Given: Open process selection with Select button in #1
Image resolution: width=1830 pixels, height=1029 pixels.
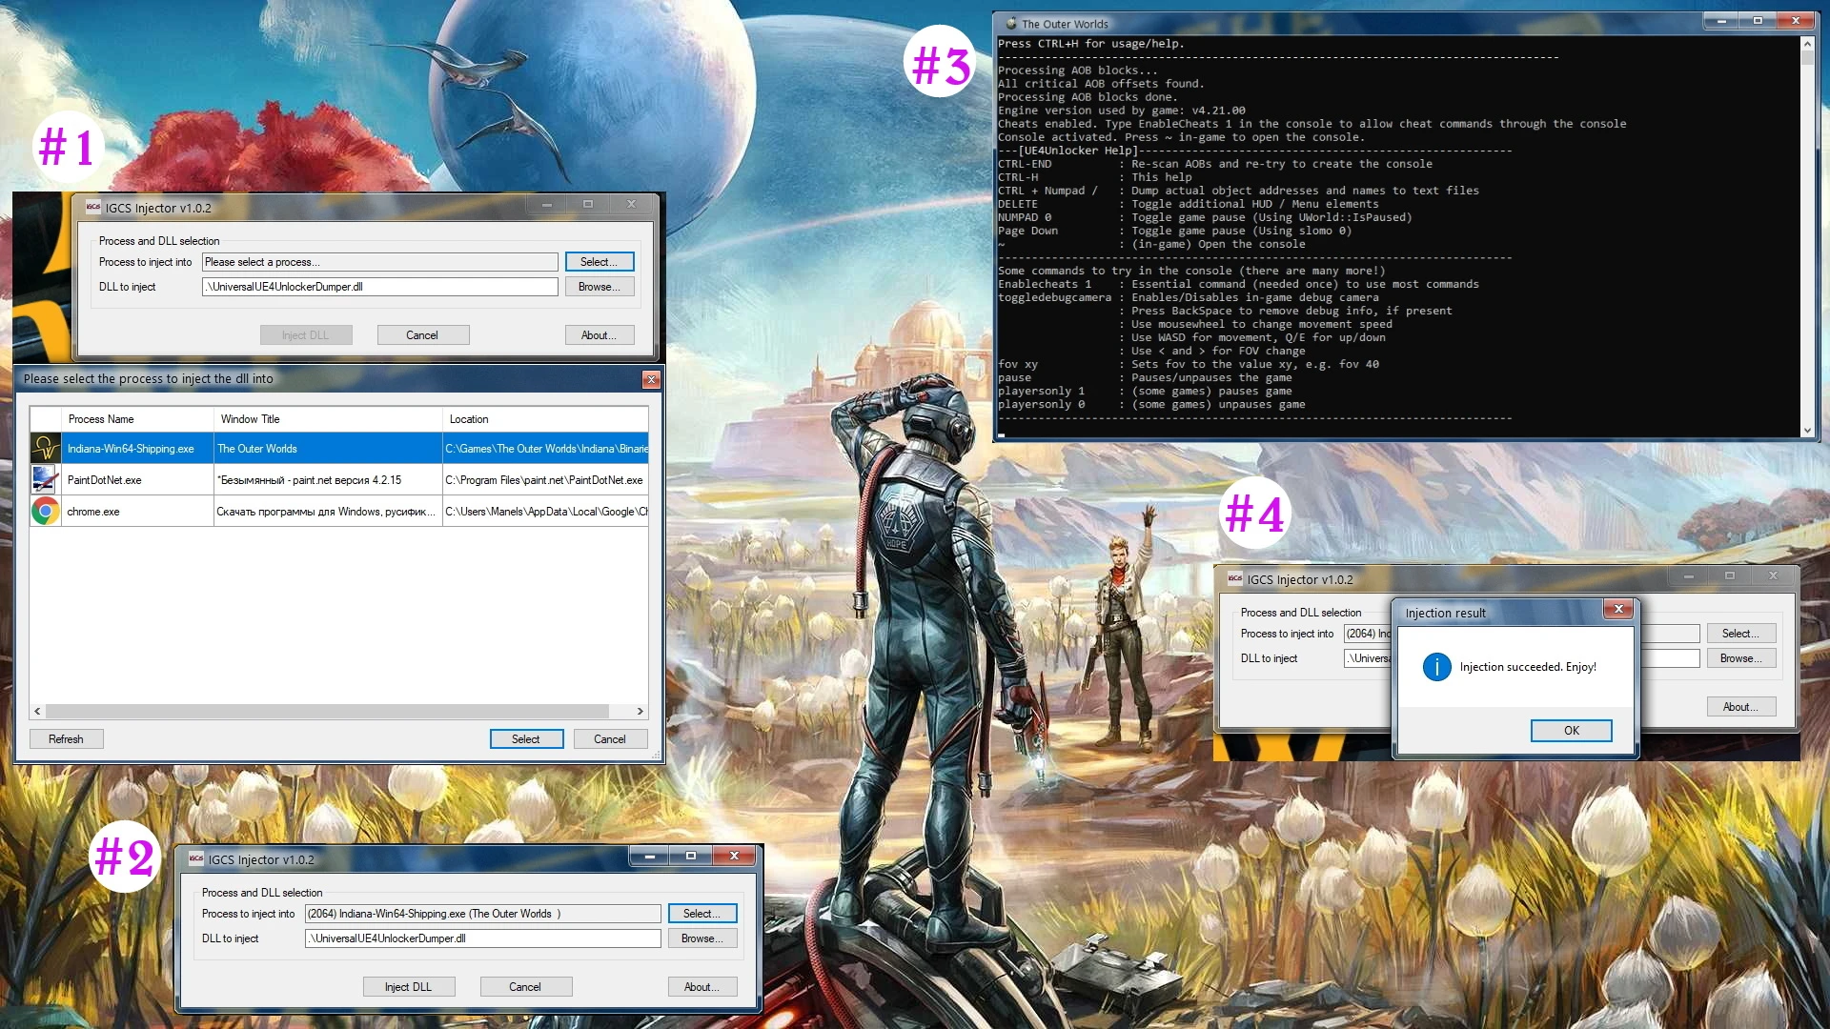Looking at the screenshot, I should (599, 261).
